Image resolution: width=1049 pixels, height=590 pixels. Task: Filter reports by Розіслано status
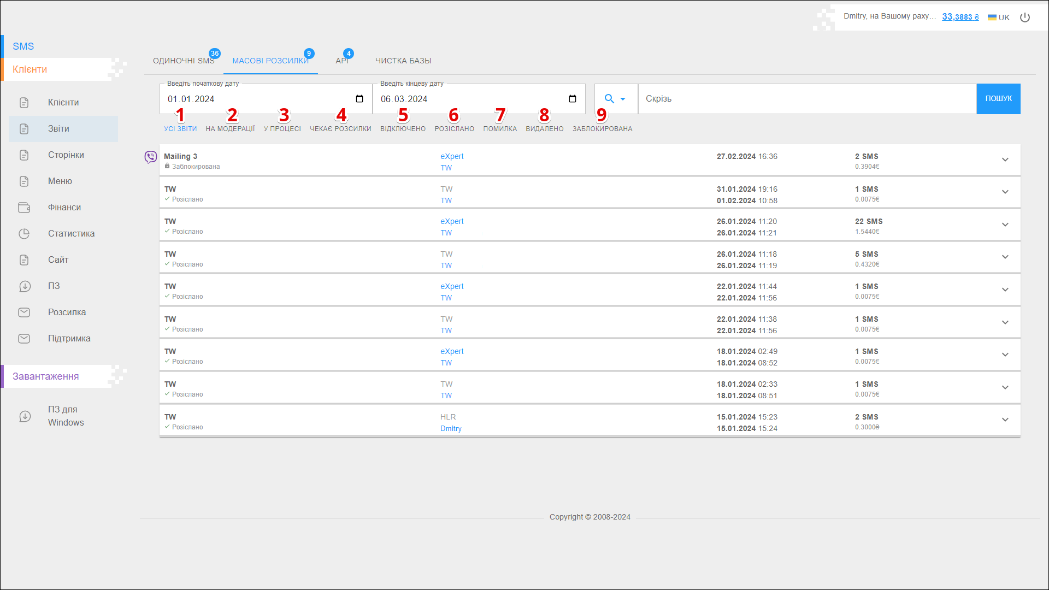pos(454,129)
